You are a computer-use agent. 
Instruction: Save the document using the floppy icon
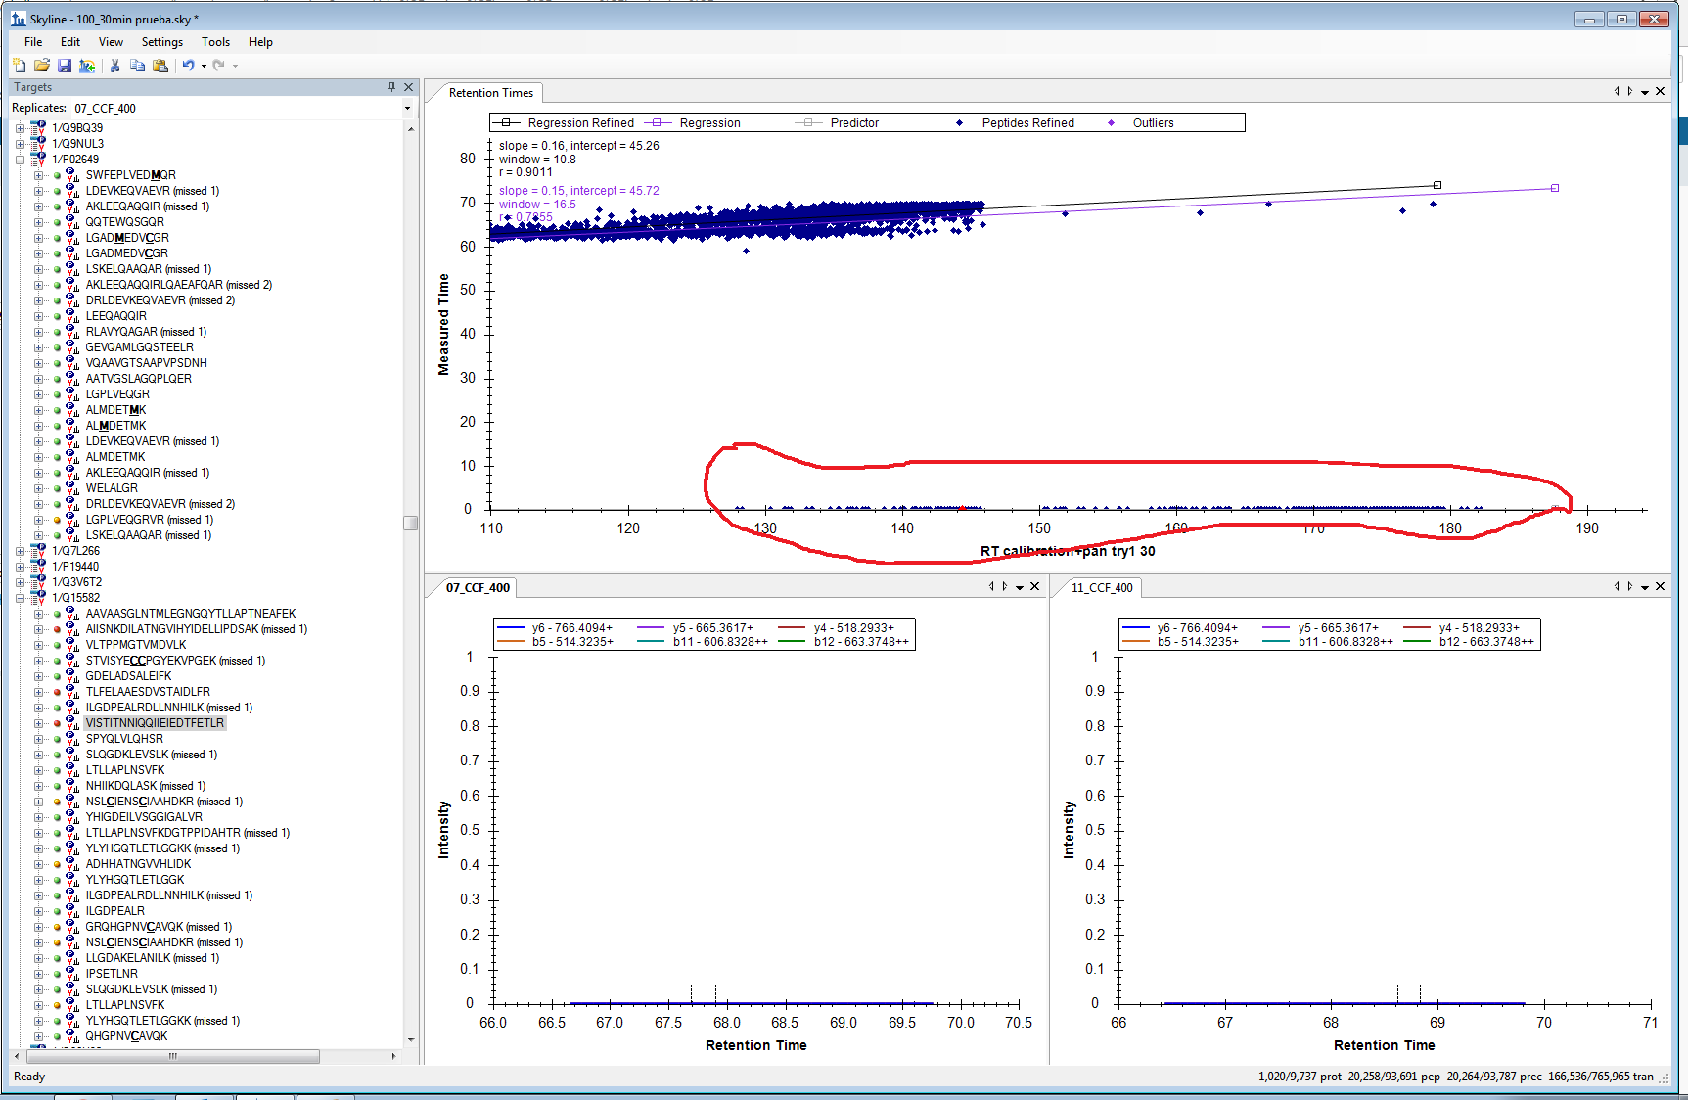(x=65, y=66)
